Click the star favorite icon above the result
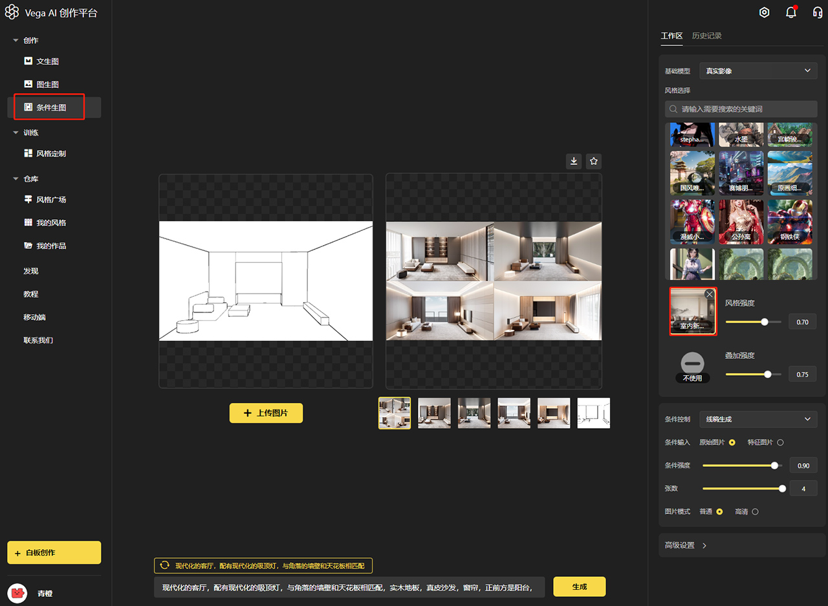The height and width of the screenshot is (606, 828). click(594, 161)
